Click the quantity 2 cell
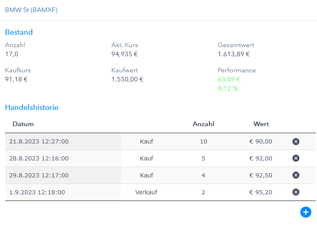This screenshot has width=317, height=239. coord(203,192)
